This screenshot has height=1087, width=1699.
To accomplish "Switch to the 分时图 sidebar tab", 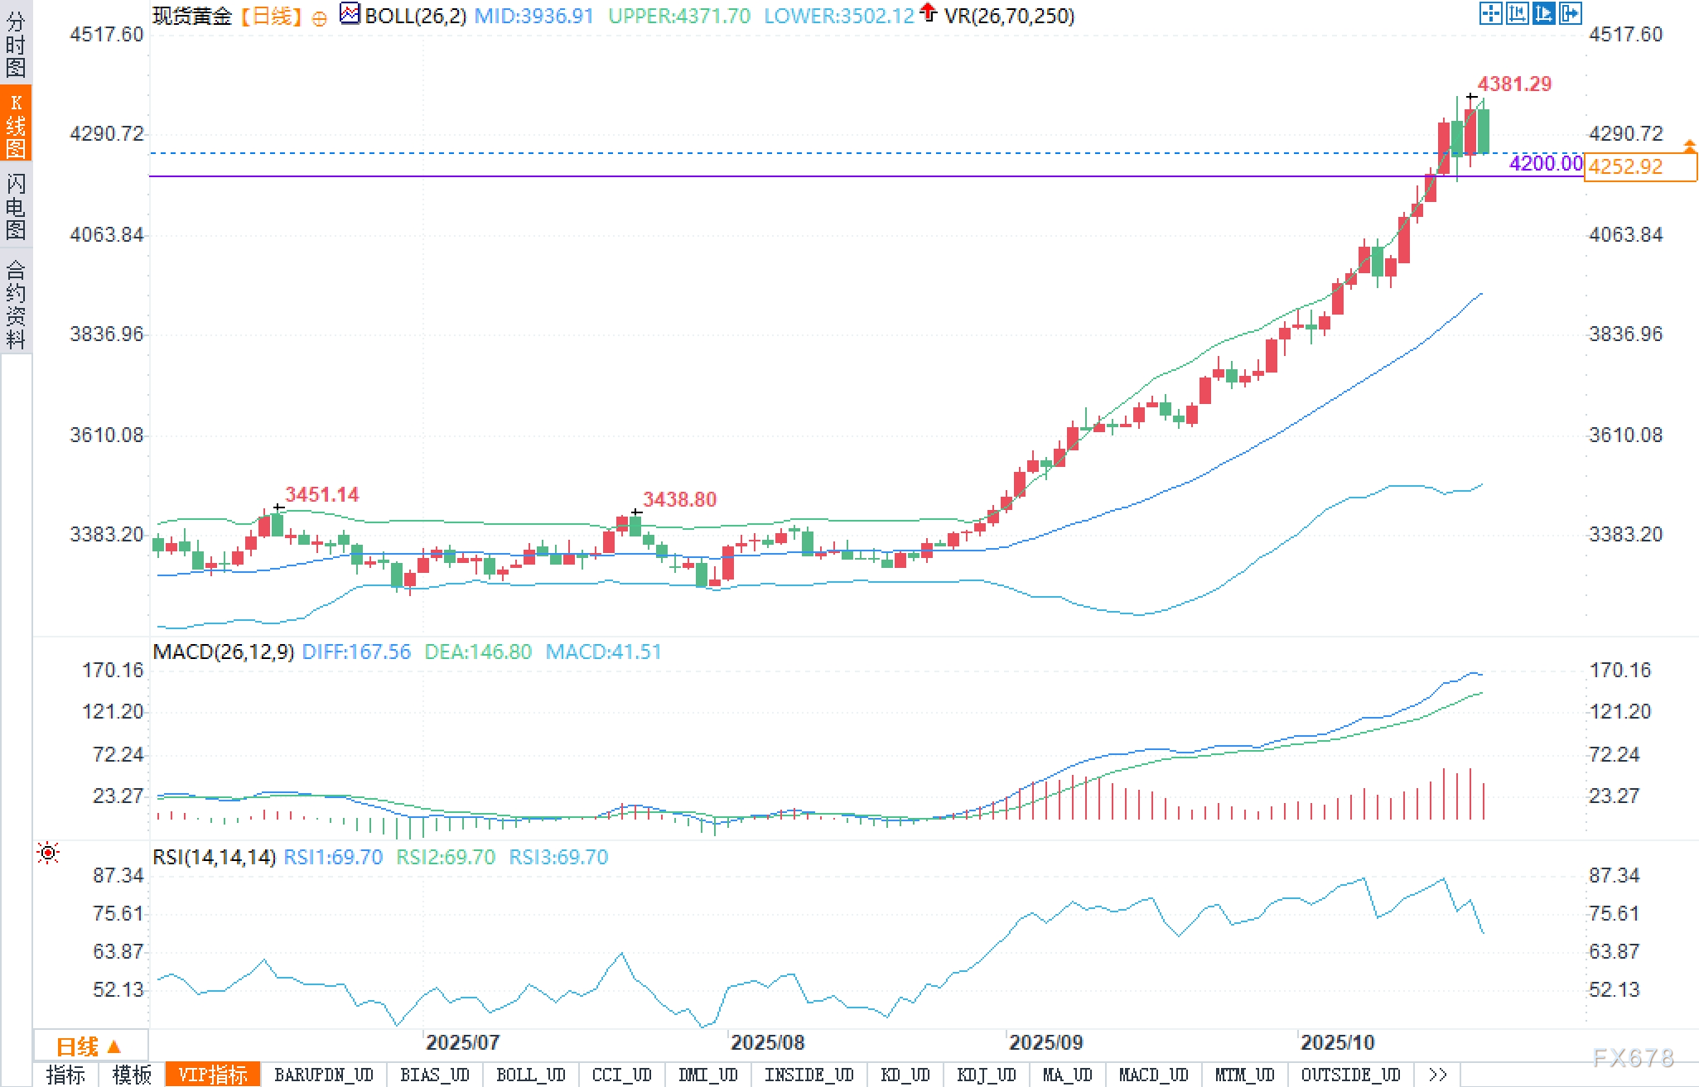I will click(x=16, y=43).
